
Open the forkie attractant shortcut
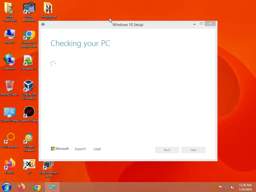[x=29, y=11]
